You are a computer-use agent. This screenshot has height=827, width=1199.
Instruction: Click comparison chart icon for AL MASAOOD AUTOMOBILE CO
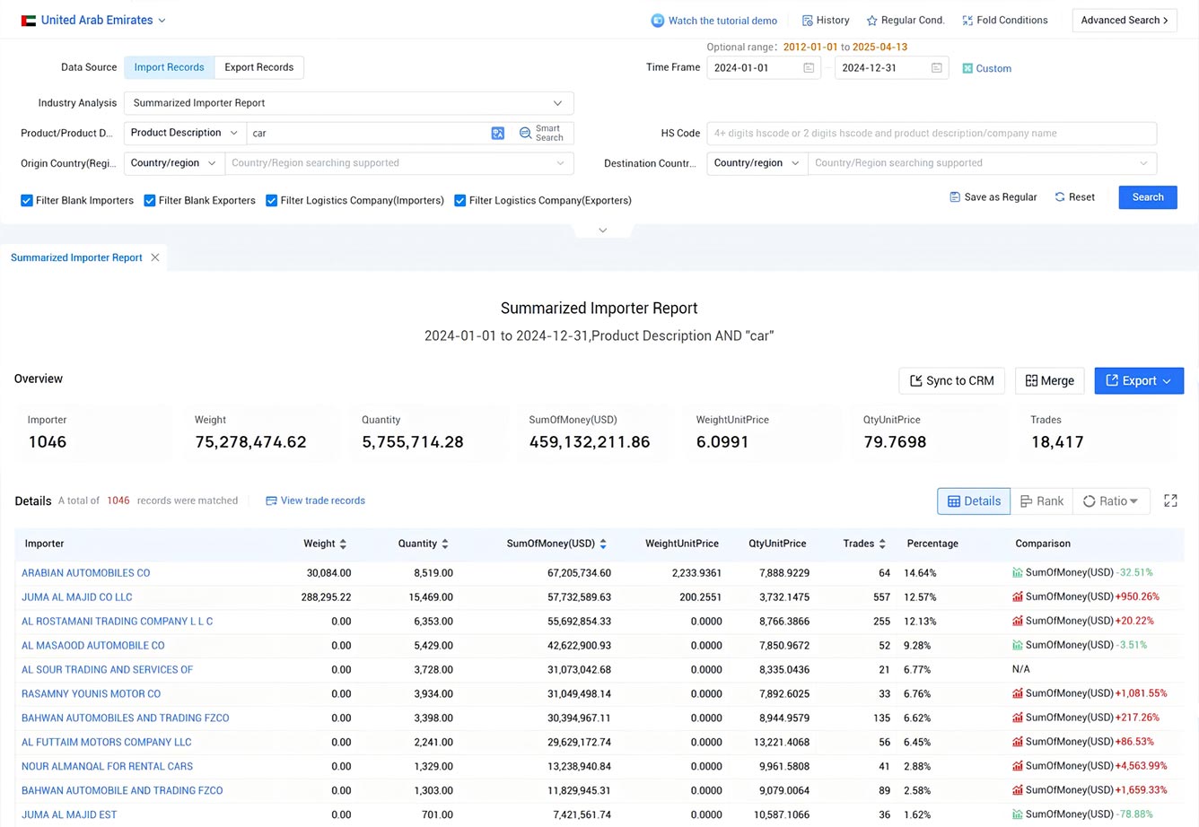coord(1018,645)
